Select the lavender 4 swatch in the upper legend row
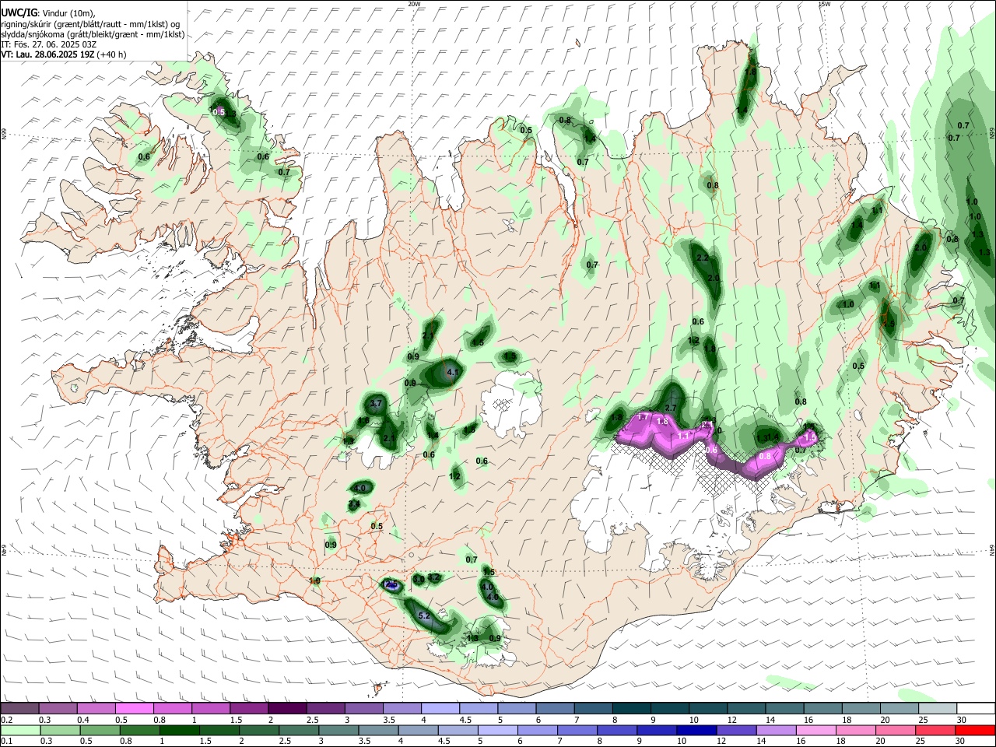This screenshot has height=747, width=996. 440,708
